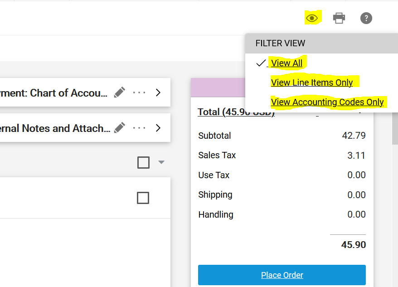The height and width of the screenshot is (287, 398).
Task: Click the purple summary header bar
Action: point(218,88)
